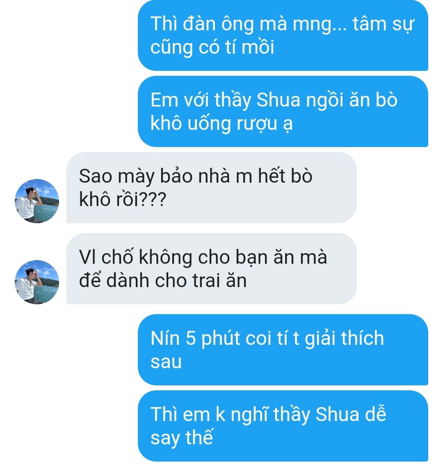The height and width of the screenshot is (464, 443).
Task: Open avatar beside 'Sao mày bảo' message
Action: coord(37,201)
